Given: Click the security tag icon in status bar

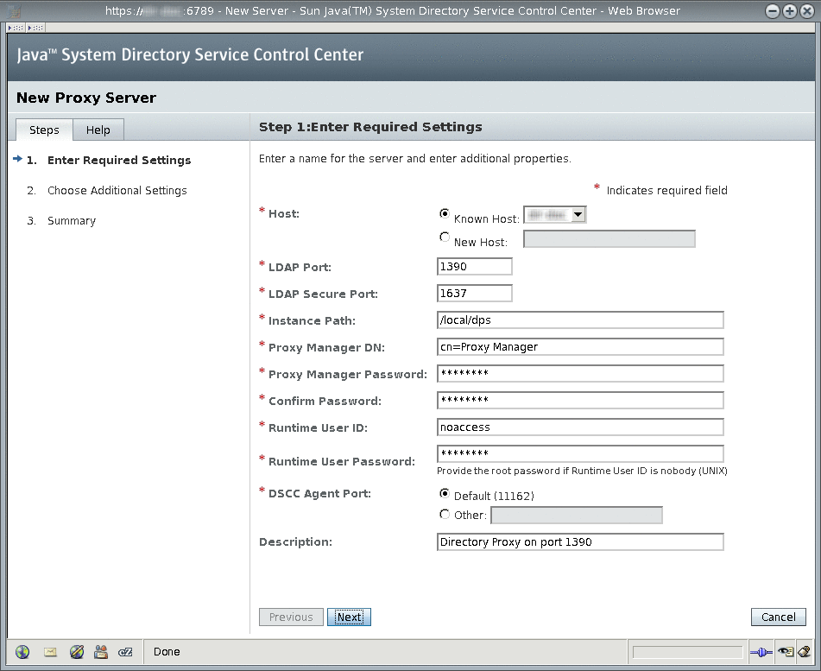Looking at the screenshot, I should (805, 652).
